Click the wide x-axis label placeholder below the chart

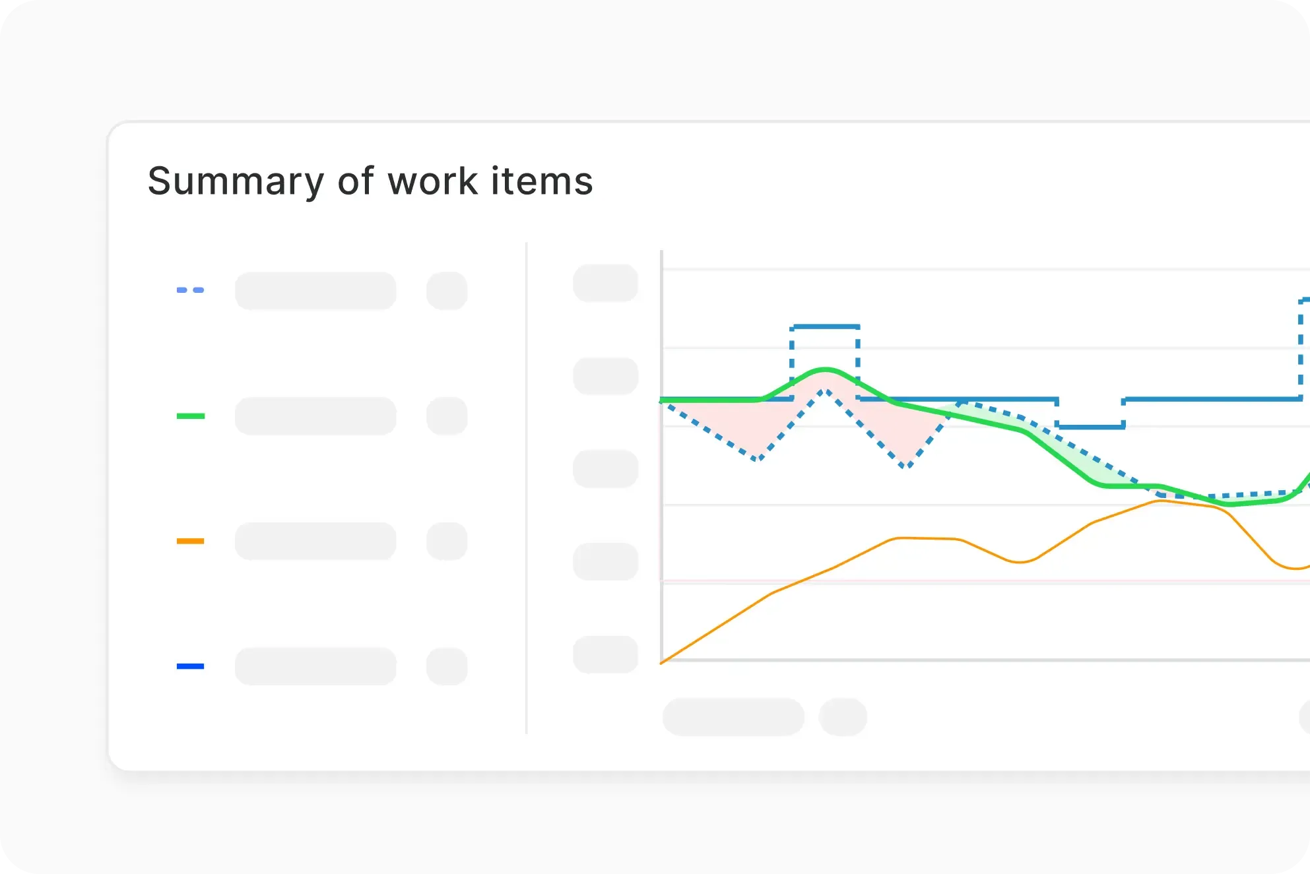733,717
